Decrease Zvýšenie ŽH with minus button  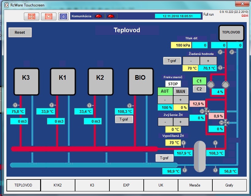(165, 122)
